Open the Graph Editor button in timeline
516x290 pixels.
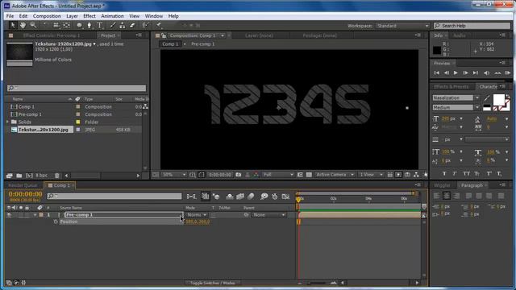coord(285,197)
